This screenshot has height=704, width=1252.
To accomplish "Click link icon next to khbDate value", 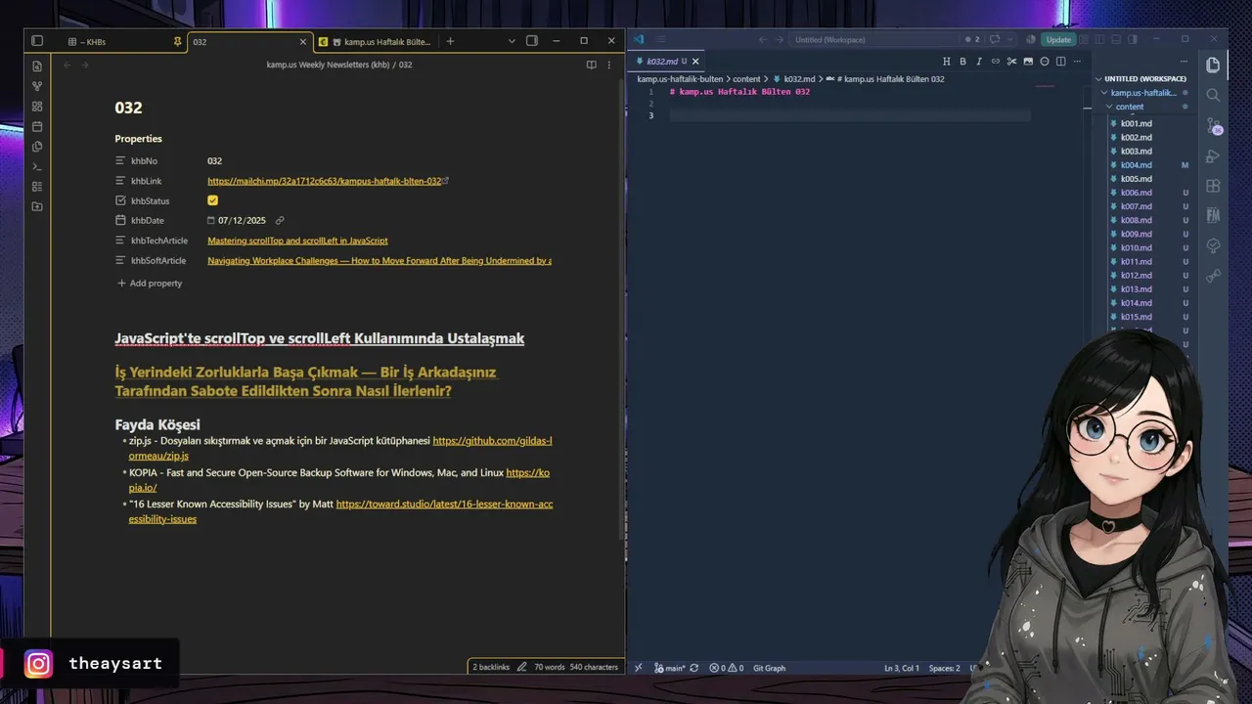I will coord(280,221).
